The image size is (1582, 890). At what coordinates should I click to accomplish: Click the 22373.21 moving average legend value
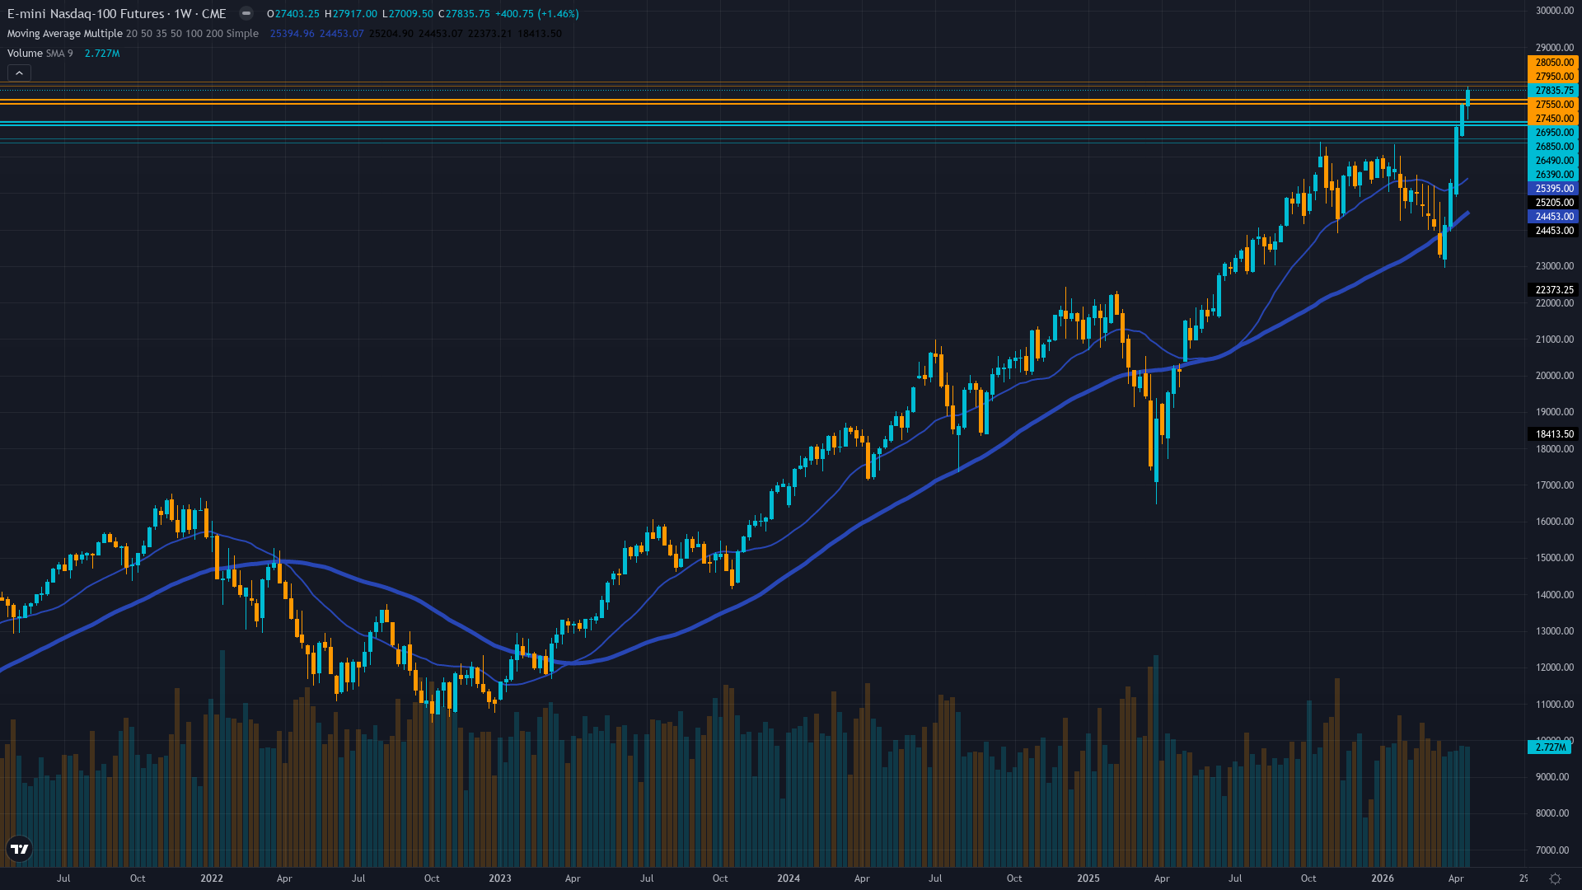[489, 34]
